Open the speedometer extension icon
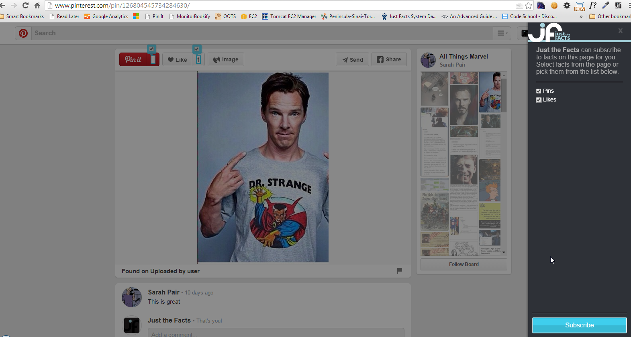This screenshot has height=337, width=631. (x=541, y=6)
